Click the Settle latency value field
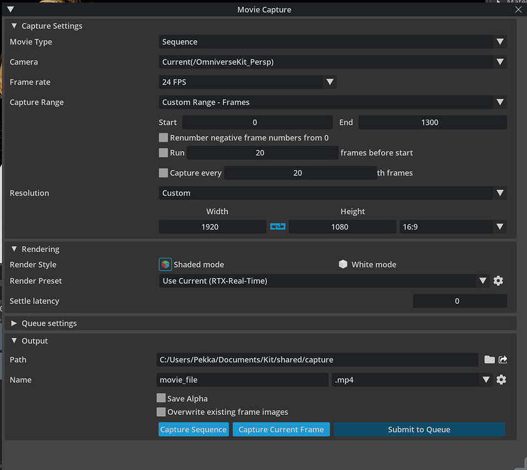Image resolution: width=527 pixels, height=470 pixels. [x=459, y=301]
